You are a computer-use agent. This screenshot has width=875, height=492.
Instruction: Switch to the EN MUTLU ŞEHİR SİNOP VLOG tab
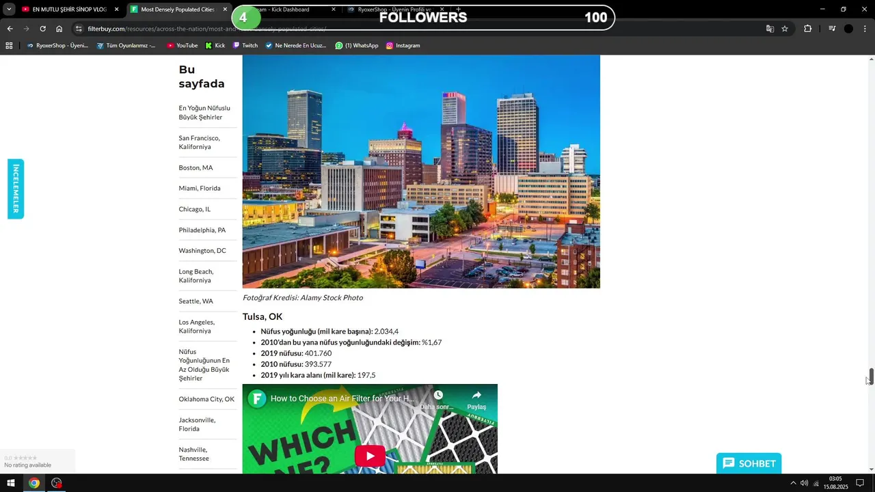(x=69, y=10)
